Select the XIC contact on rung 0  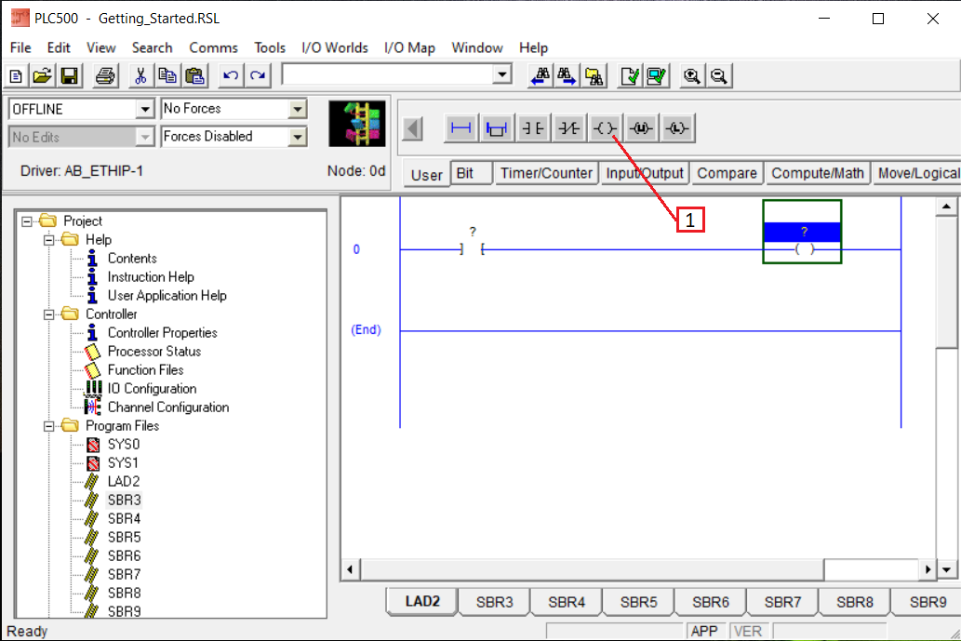point(472,249)
